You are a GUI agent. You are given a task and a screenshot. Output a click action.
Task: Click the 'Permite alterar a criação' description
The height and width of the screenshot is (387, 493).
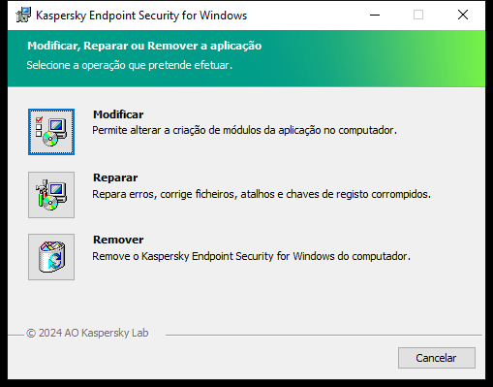pyautogui.click(x=244, y=130)
